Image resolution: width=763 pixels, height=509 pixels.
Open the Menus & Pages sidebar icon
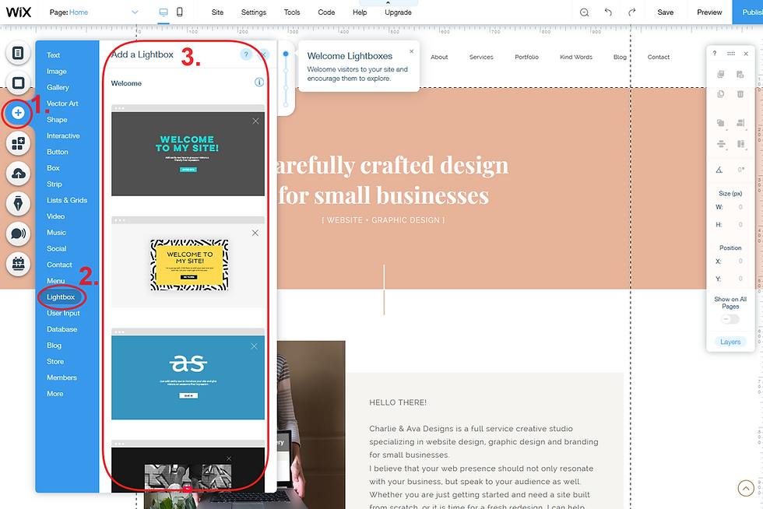(x=18, y=53)
